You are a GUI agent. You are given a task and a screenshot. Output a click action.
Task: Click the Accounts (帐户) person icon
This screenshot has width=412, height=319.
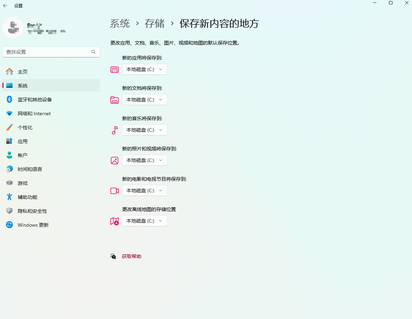pyautogui.click(x=9, y=155)
